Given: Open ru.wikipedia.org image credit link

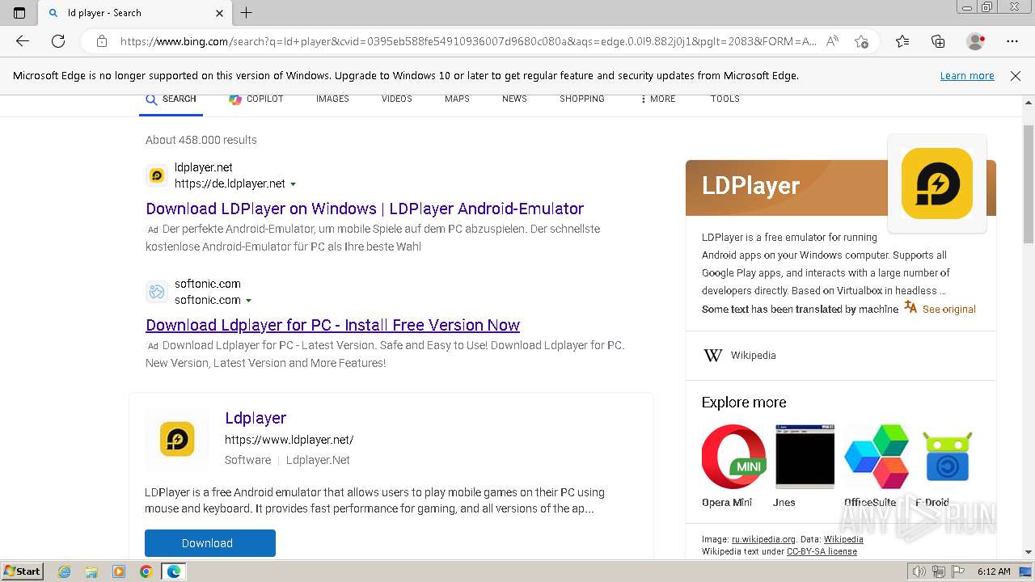Looking at the screenshot, I should [763, 539].
